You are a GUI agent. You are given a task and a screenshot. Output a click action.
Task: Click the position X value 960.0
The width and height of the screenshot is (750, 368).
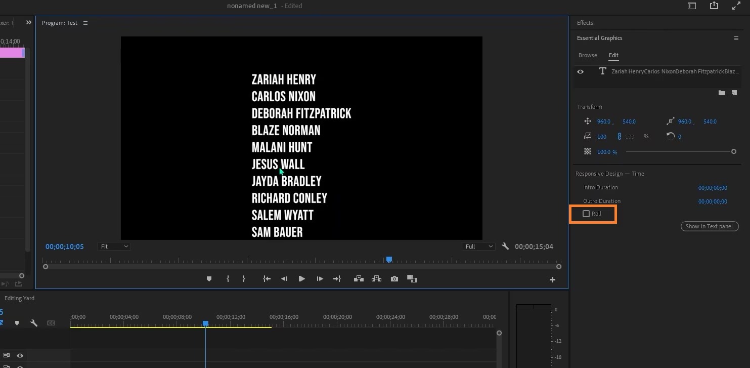(604, 121)
